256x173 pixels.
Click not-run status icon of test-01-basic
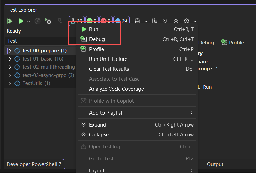[x=17, y=59]
